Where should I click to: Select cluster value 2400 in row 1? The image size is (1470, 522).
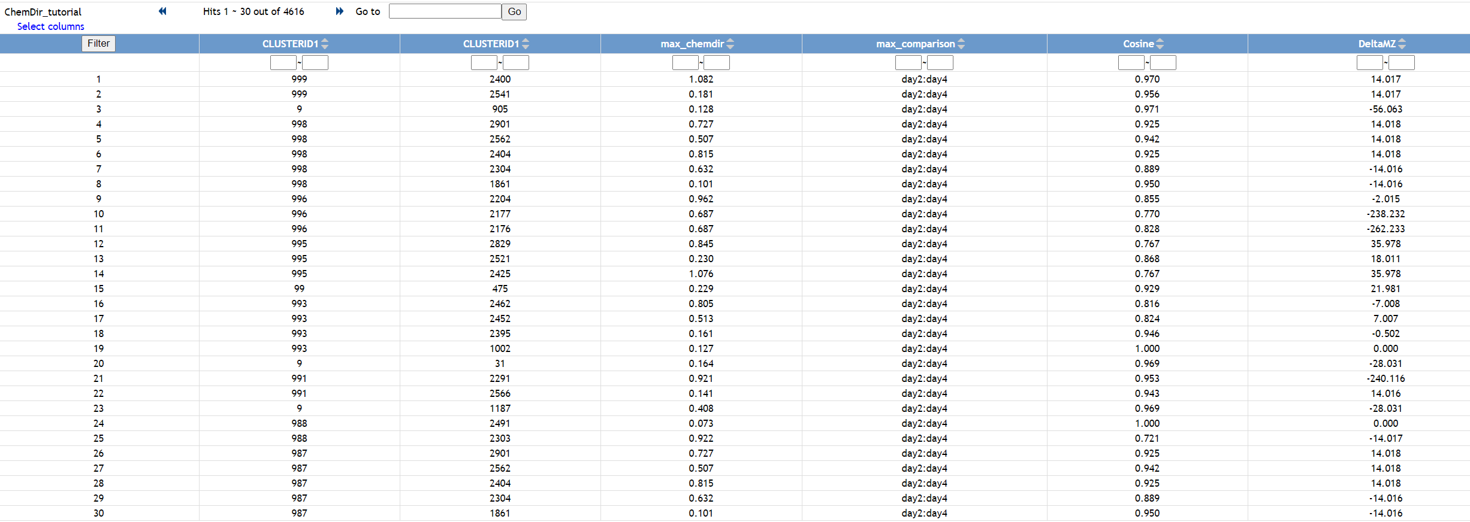[500, 79]
